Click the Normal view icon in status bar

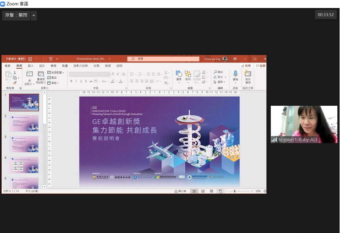[x=194, y=191]
